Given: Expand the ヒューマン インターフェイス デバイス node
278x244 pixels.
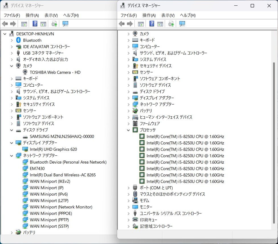Looking at the screenshot, I should [x=128, y=117].
